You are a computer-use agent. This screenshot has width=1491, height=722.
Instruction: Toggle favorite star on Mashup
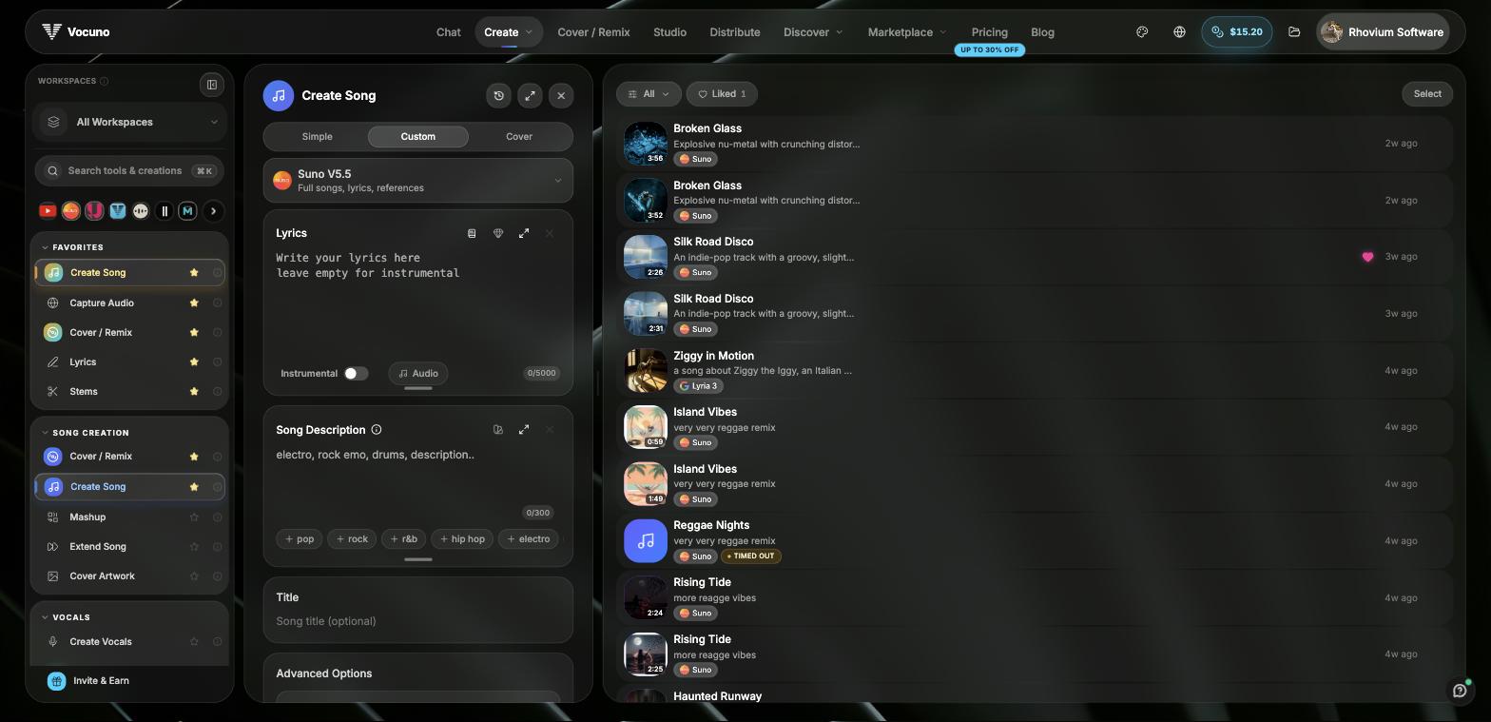click(194, 517)
